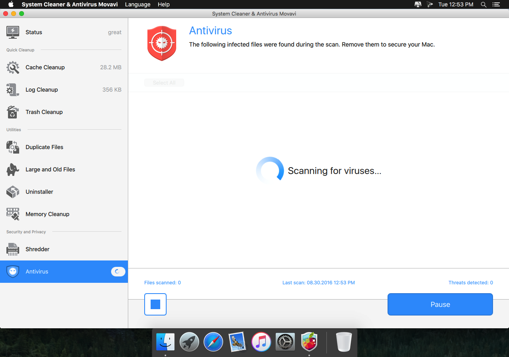Open iTunes from the Dock
The image size is (509, 357).
pyautogui.click(x=261, y=342)
